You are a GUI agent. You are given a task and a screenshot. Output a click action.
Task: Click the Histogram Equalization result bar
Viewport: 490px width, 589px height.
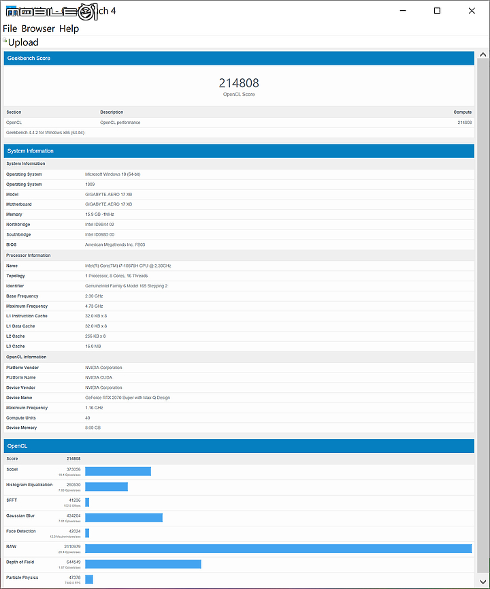click(106, 487)
